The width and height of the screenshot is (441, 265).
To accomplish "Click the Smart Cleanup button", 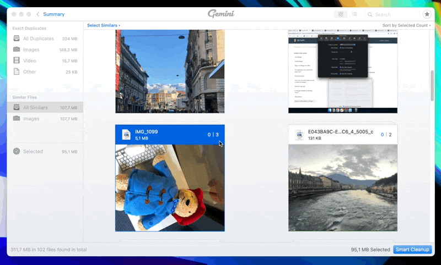I will pos(412,249).
